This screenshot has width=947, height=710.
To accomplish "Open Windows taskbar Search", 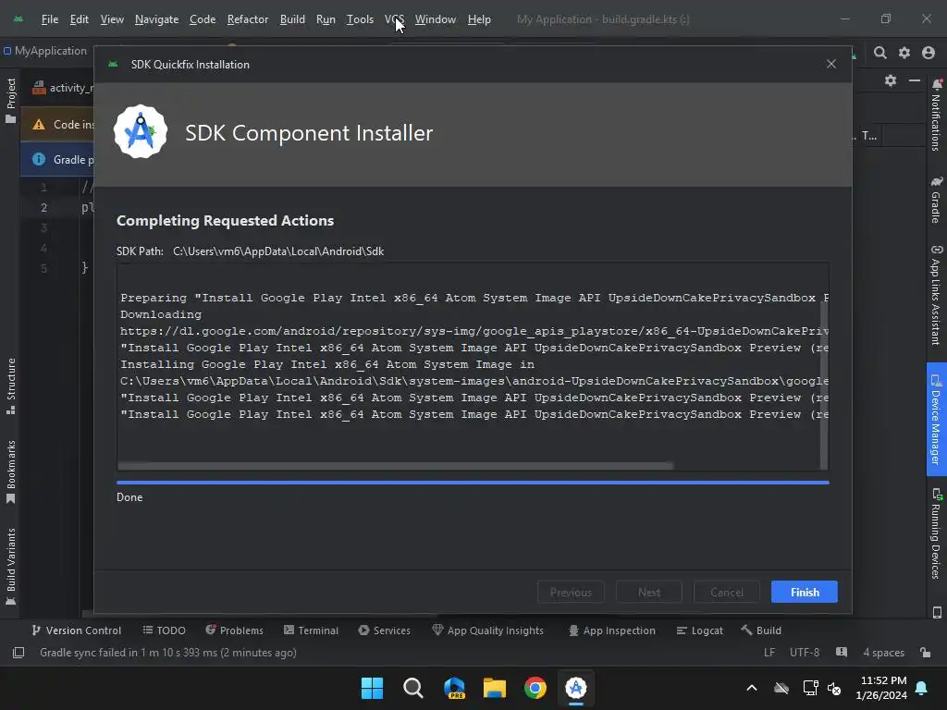I will (x=413, y=688).
